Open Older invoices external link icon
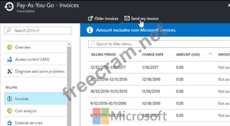 (90, 18)
